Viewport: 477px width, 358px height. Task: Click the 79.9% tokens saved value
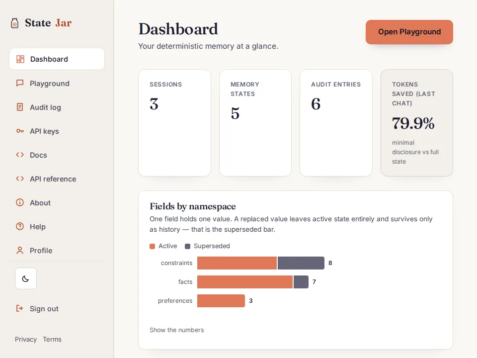click(413, 123)
